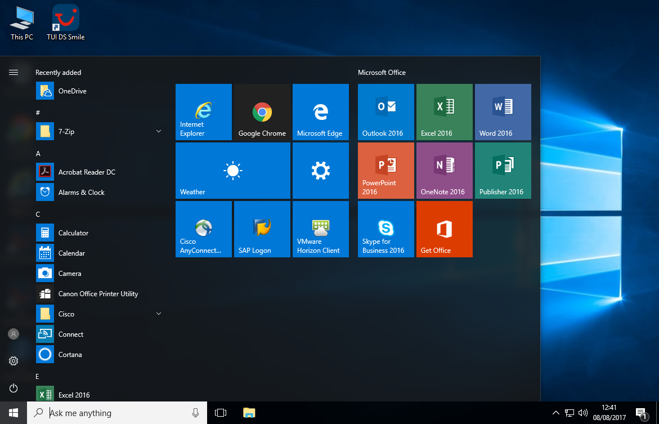Click the Power button in Start
The height and width of the screenshot is (424, 659).
pyautogui.click(x=14, y=388)
